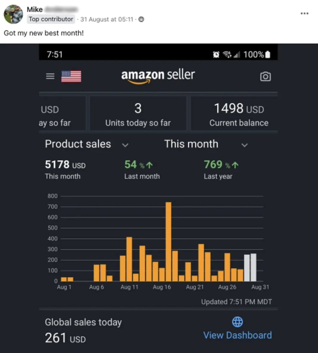Click the Top contributor badge
The width and height of the screenshot is (318, 353).
(x=51, y=19)
